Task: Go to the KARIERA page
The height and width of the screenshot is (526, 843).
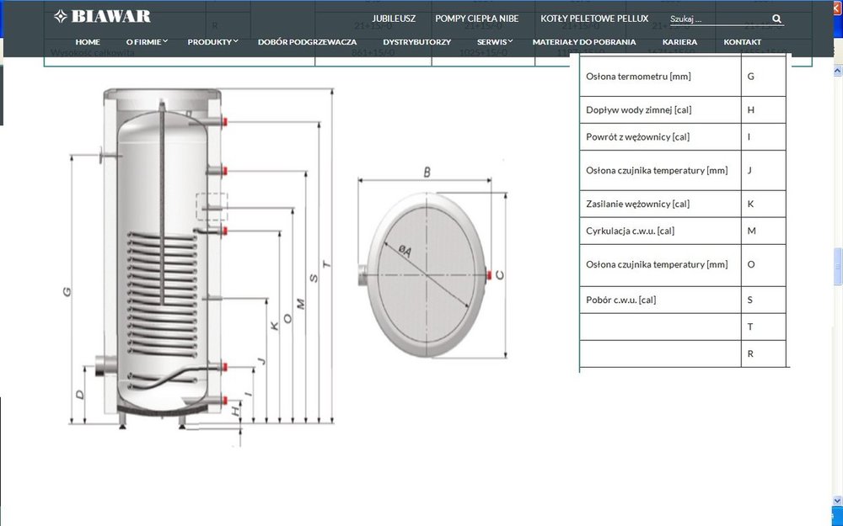Action: (x=679, y=42)
